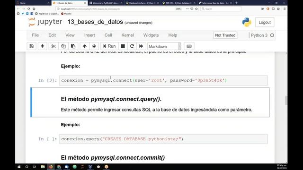The width and height of the screenshot is (303, 170).
Task: Open the Windows Start menu
Action: pyautogui.click(x=19, y=167)
